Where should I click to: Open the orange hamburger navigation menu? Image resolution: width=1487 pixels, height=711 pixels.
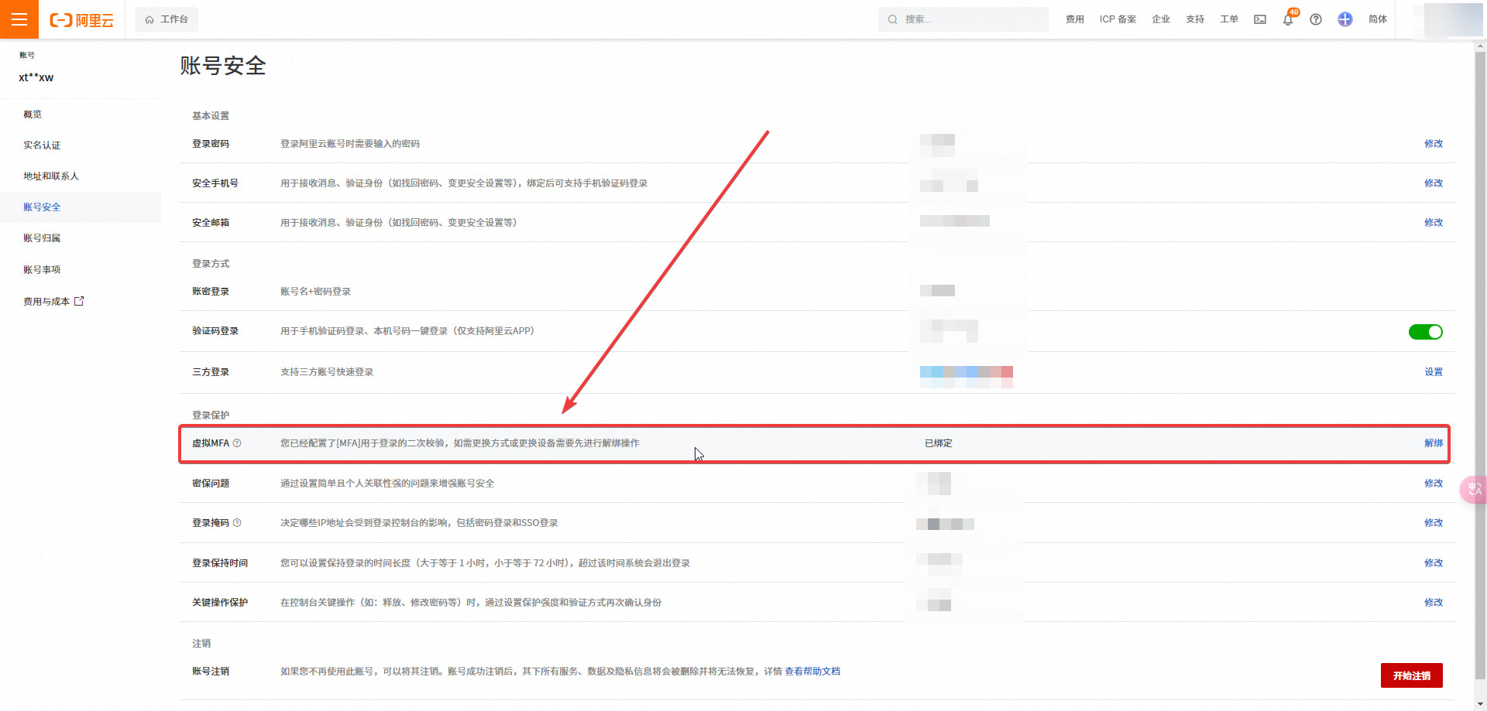[x=19, y=19]
